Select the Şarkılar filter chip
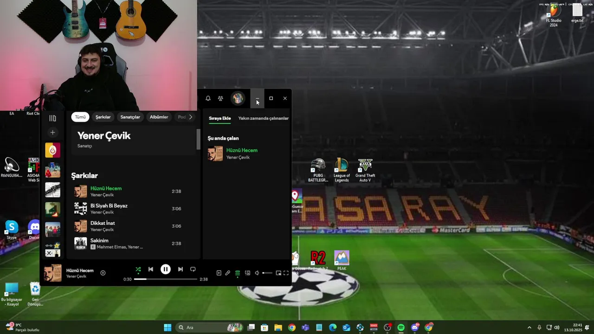The image size is (594, 334). (103, 117)
